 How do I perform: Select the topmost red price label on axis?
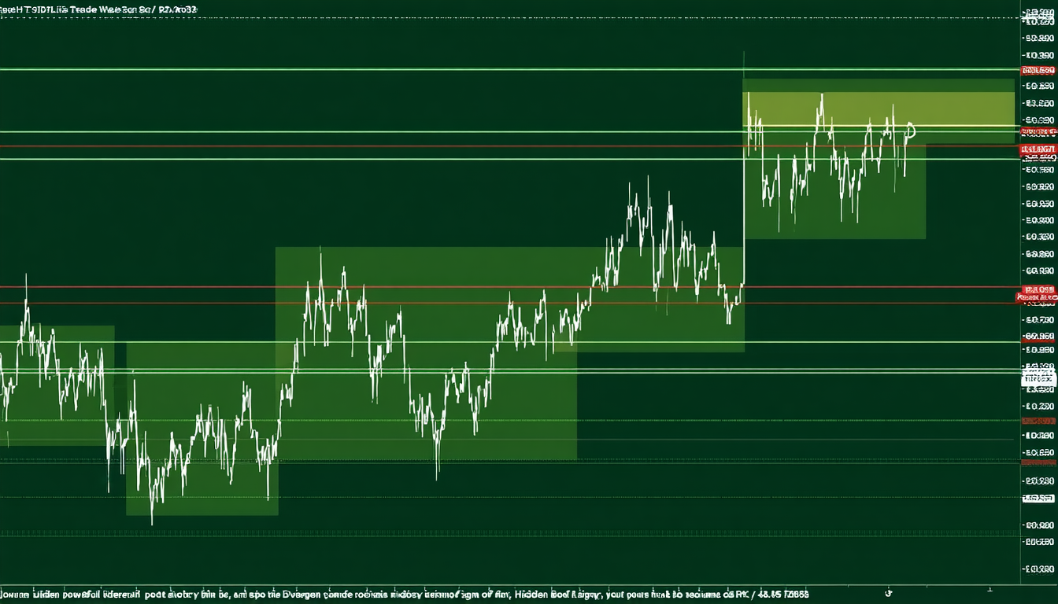[x=1038, y=71]
